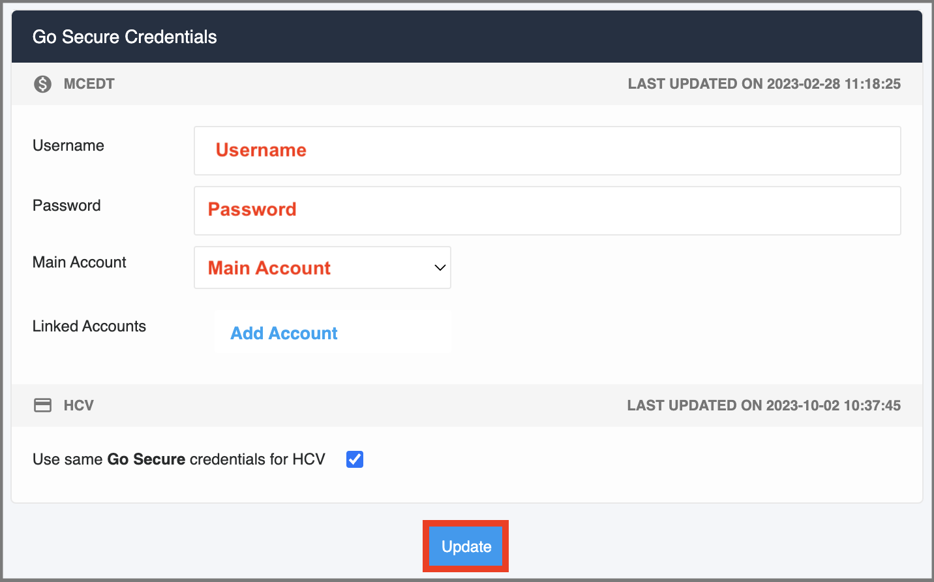Click the MCEDT dollar sign icon

[43, 84]
